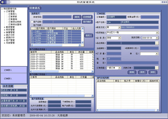Click the 新增 button
Image resolution: width=168 pixels, height=119 pixels.
(132, 72)
